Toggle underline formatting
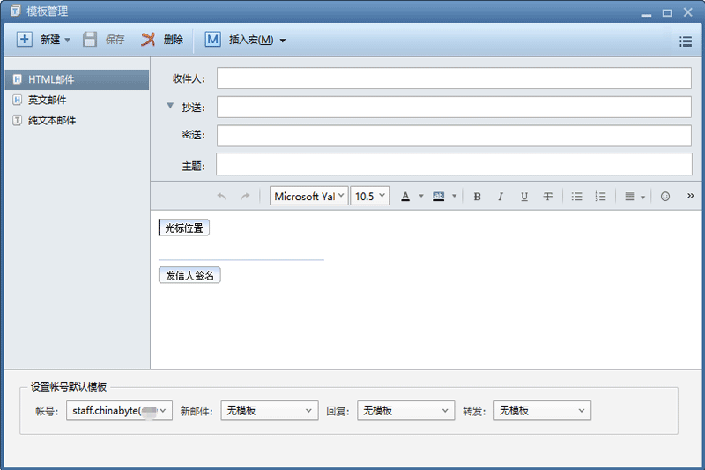The width and height of the screenshot is (705, 470). [x=524, y=197]
